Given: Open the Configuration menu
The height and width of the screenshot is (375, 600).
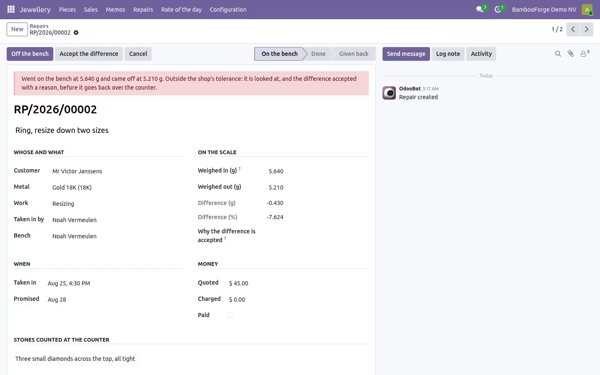Looking at the screenshot, I should 228,9.
